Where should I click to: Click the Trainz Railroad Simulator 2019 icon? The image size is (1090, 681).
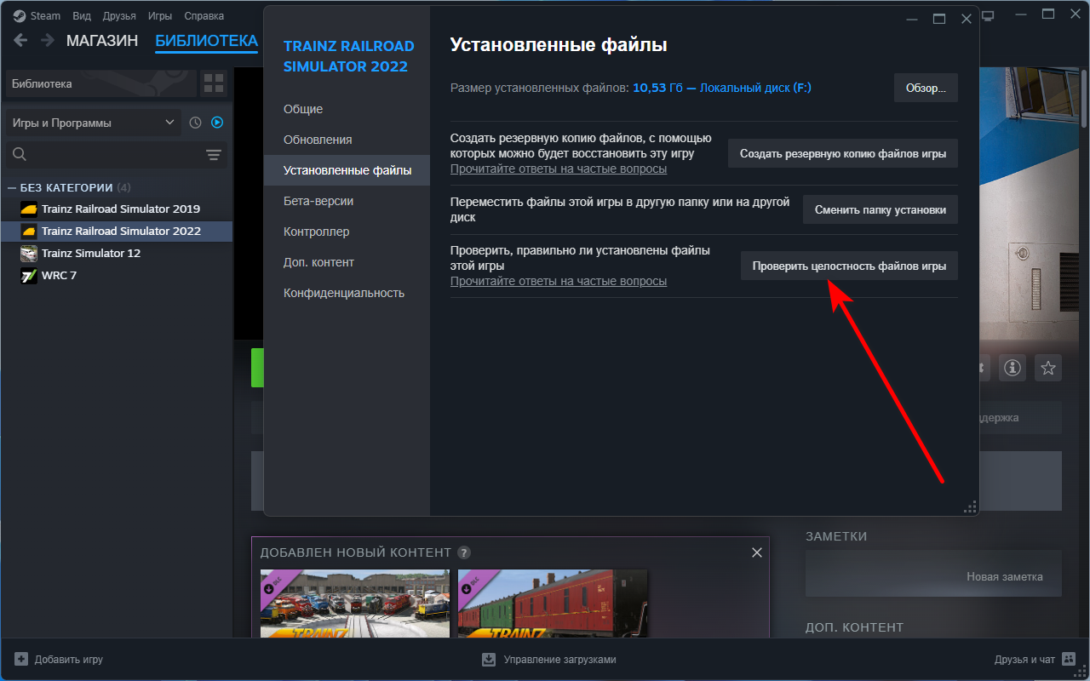pyautogui.click(x=29, y=209)
